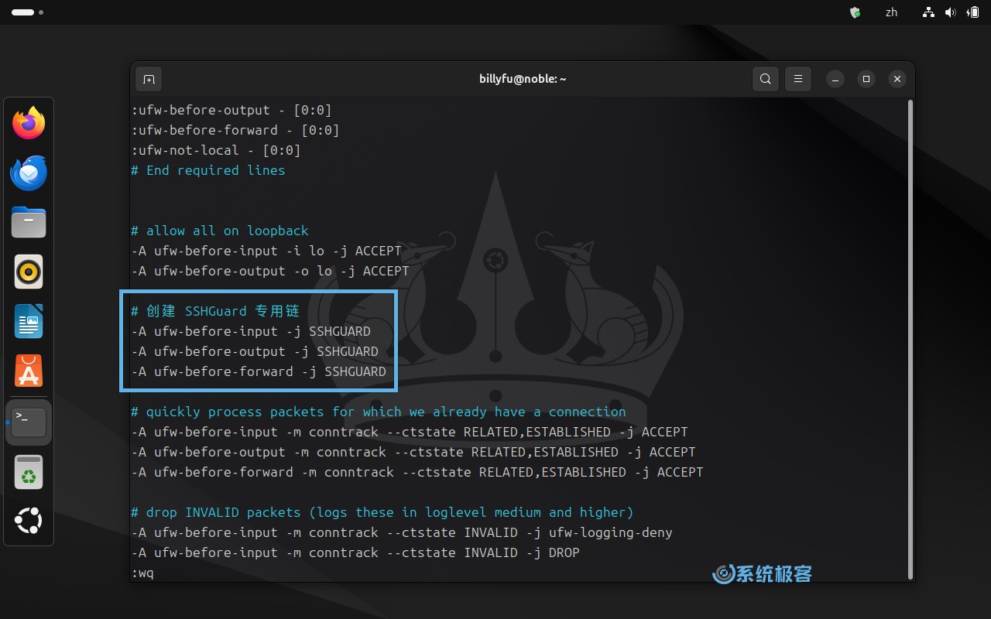The height and width of the screenshot is (619, 991).
Task: Close the terminal window
Action: 897,79
